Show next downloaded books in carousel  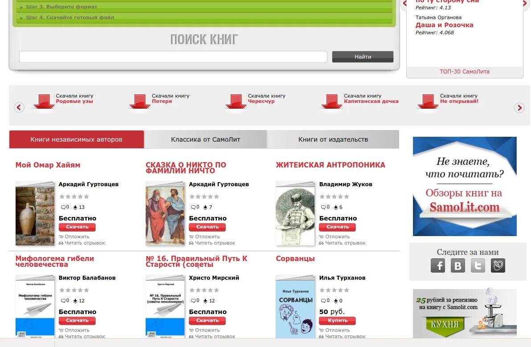[x=519, y=108]
